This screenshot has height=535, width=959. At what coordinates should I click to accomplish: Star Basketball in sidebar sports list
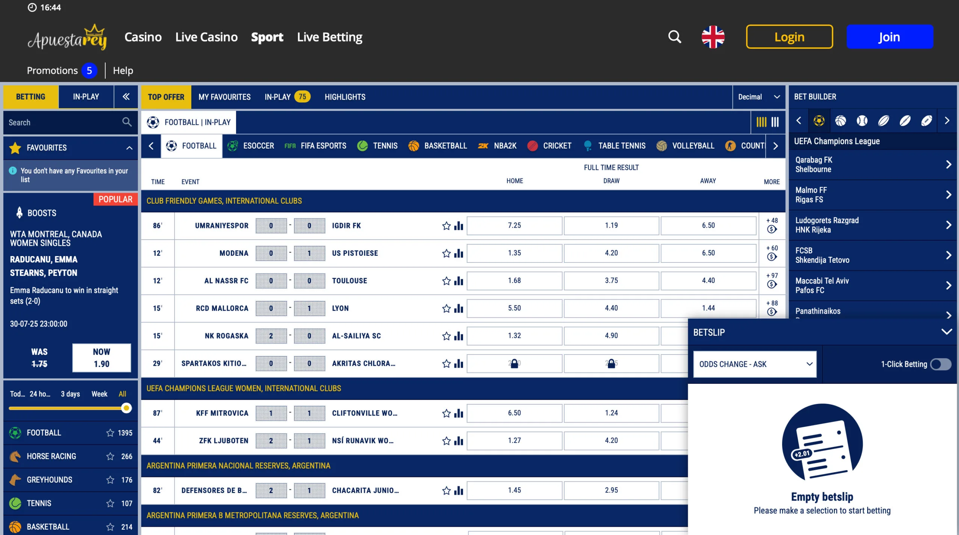[110, 527]
